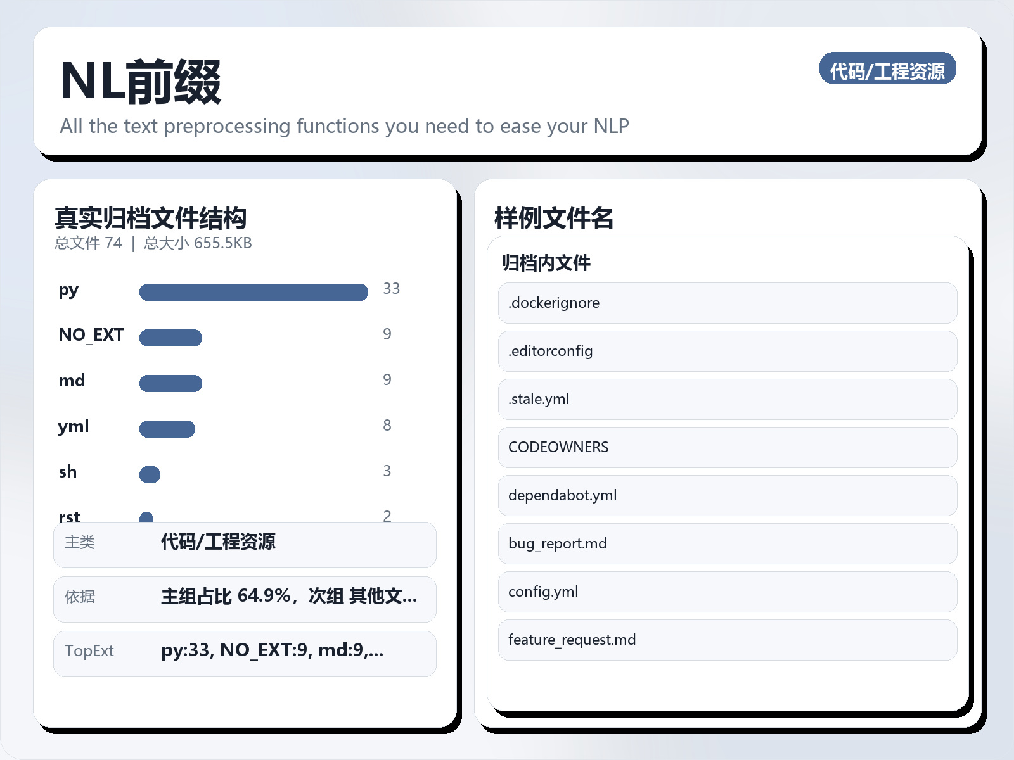Select the md extension bar
This screenshot has width=1014, height=760.
pos(170,383)
